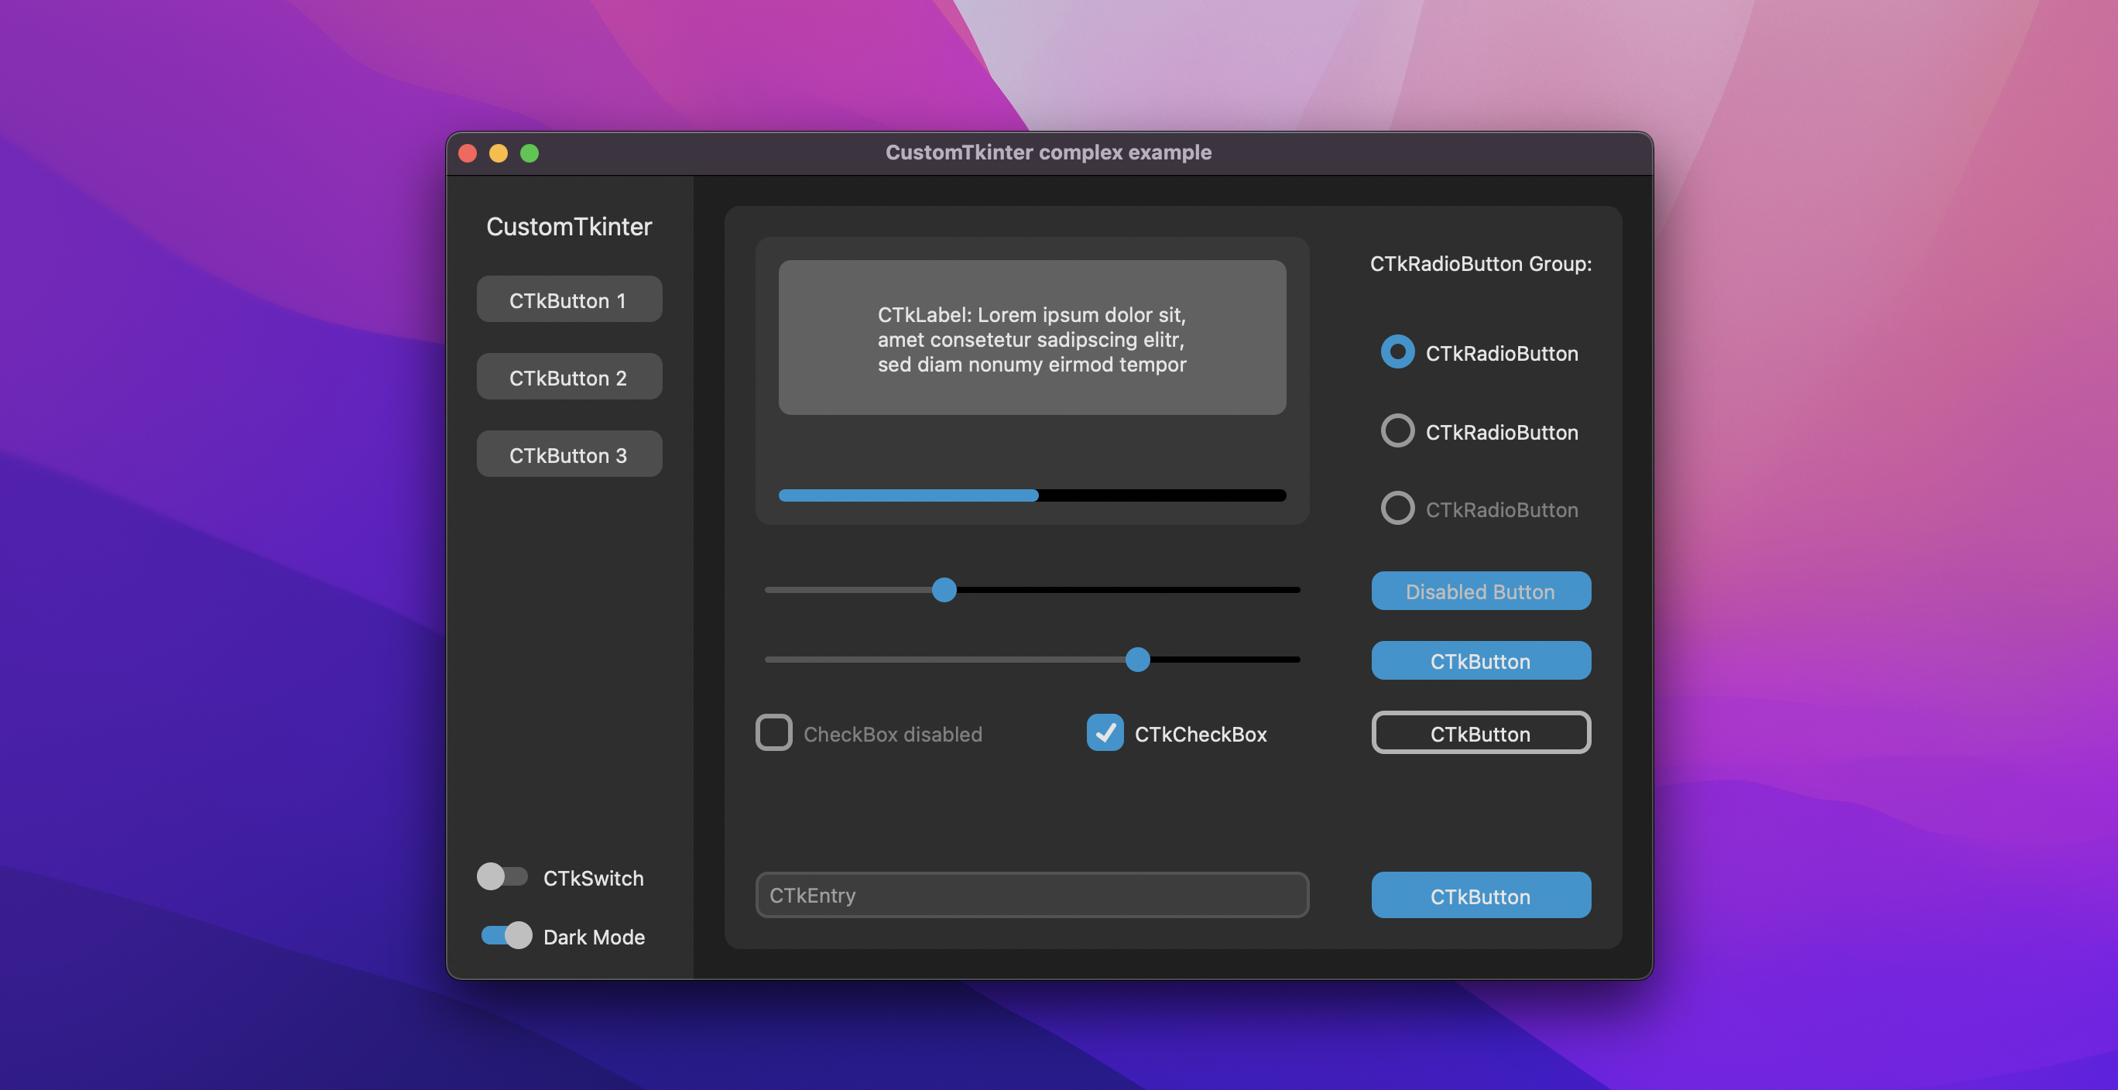Click blue CTkButton below Disabled Button

[1480, 661]
